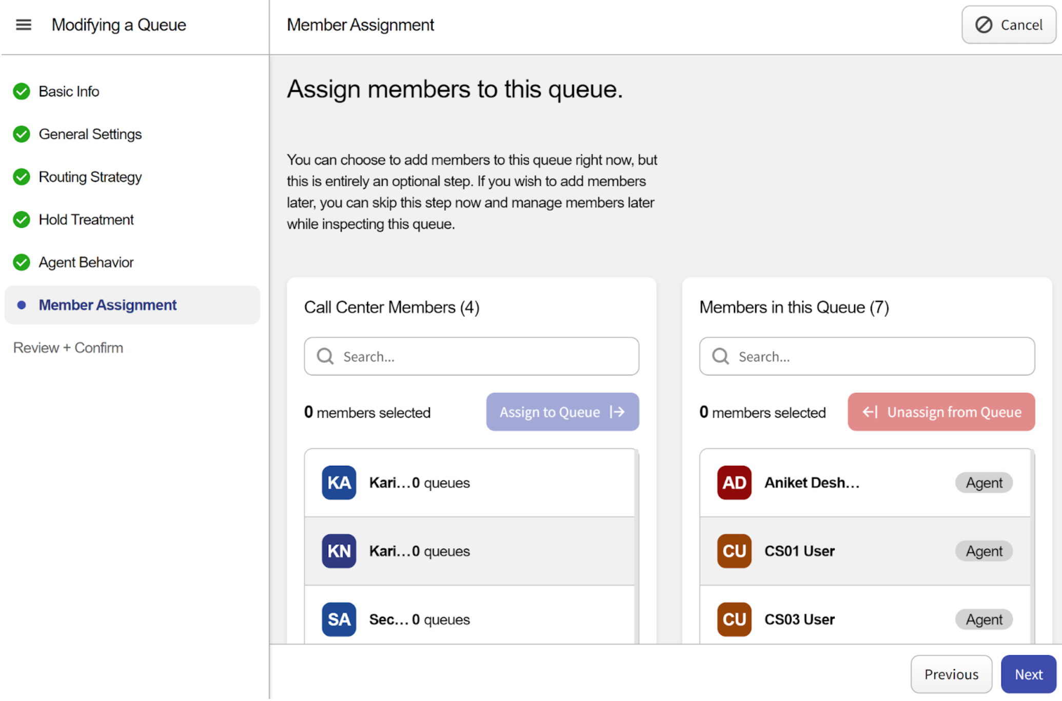Click the CU avatar for CS03 User
Image resolution: width=1062 pixels, height=701 pixels.
tap(734, 619)
